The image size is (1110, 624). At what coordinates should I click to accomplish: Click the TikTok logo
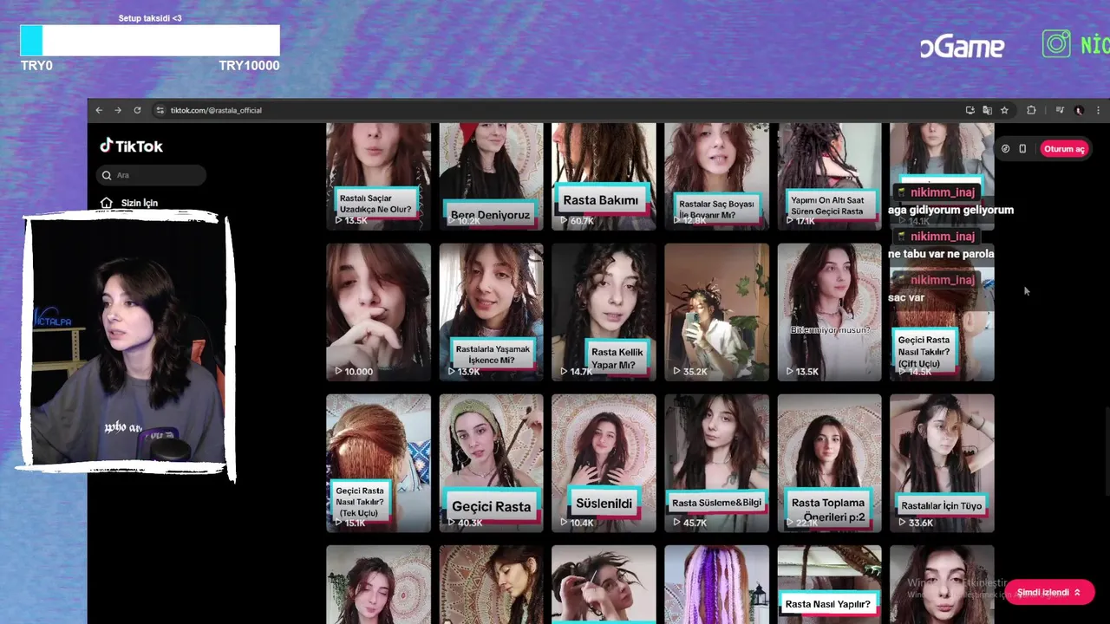point(131,146)
